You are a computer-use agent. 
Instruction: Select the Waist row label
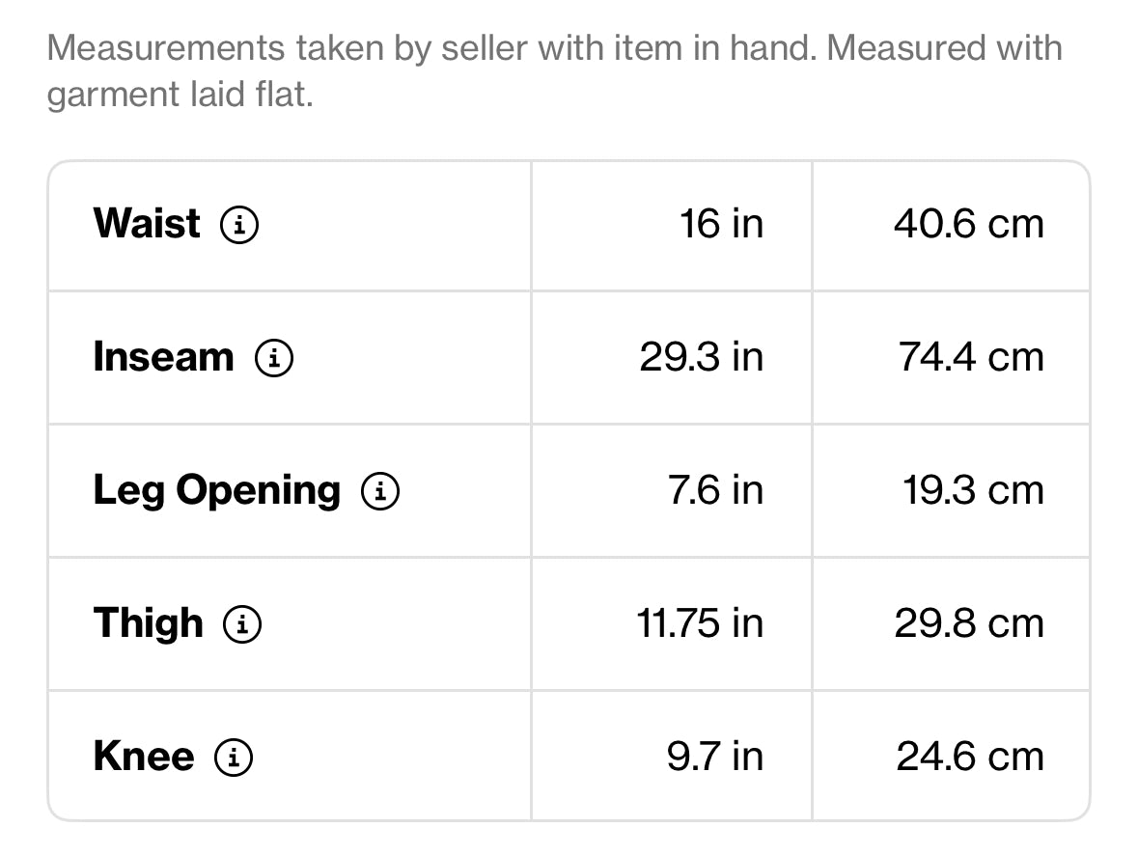[147, 223]
